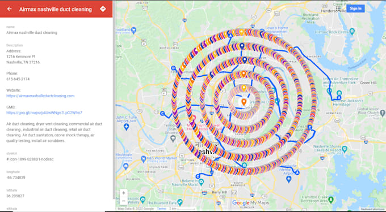
Task: Zoom out with the minus button
Action: 124,201
